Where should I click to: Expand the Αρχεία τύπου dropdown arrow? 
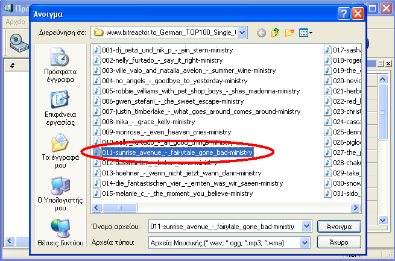pos(305,243)
